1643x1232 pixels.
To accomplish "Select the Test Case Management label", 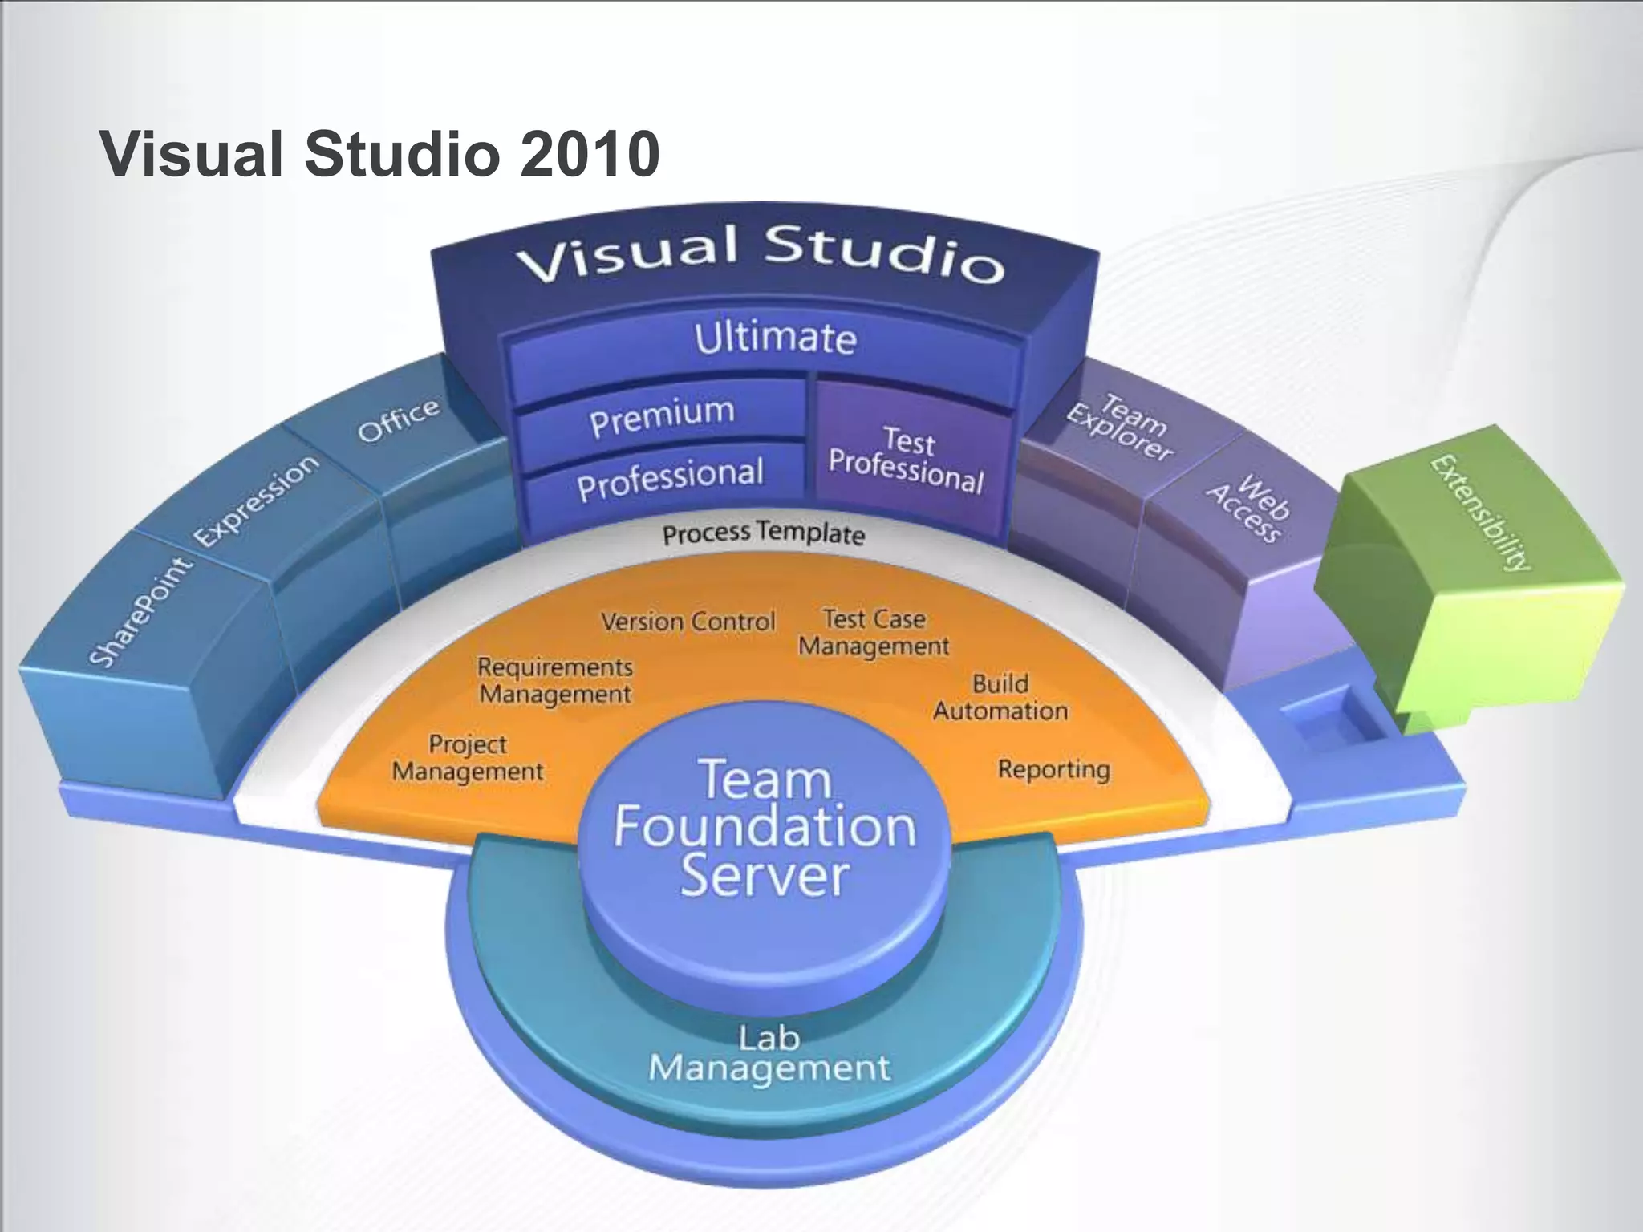I will 874,632.
